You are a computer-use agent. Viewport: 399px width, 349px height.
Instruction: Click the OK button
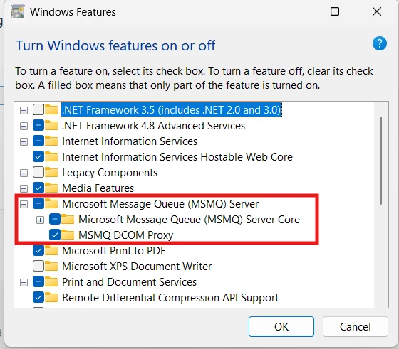pyautogui.click(x=281, y=327)
